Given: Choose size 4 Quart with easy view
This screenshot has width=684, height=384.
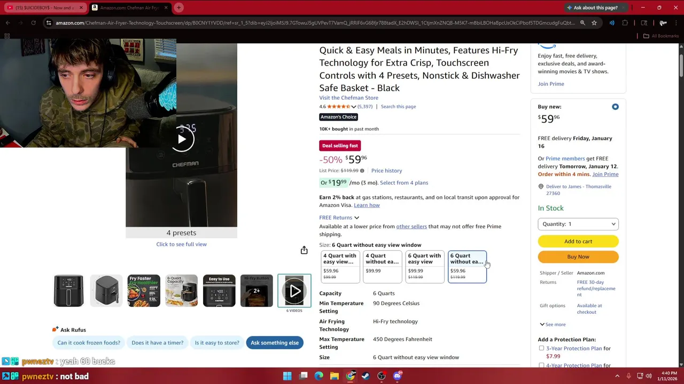Looking at the screenshot, I should click(340, 267).
